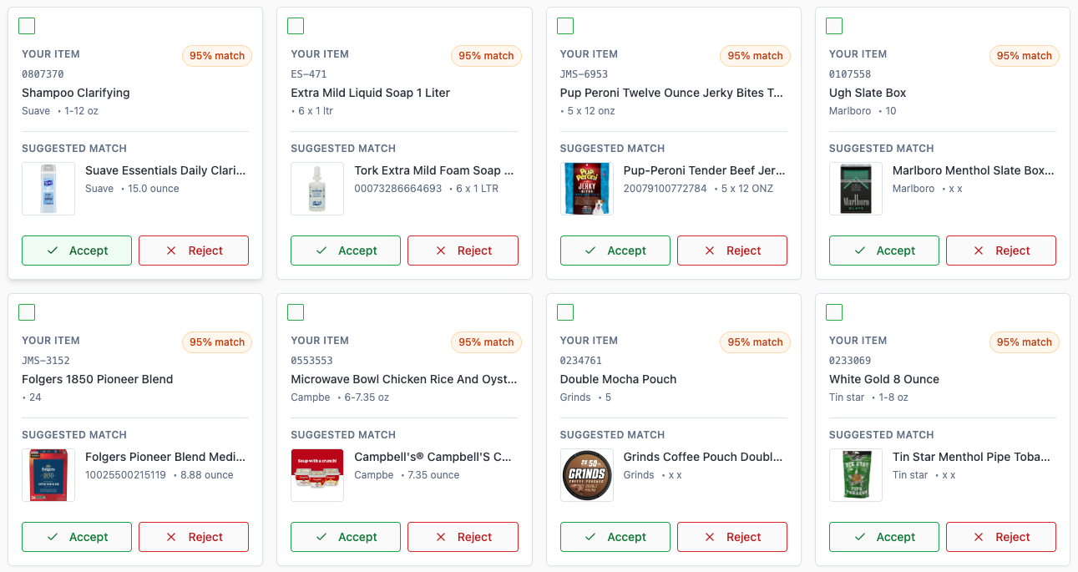Open the Marlboro Menthol Slate Box image
Image resolution: width=1078 pixels, height=572 pixels.
coord(856,189)
